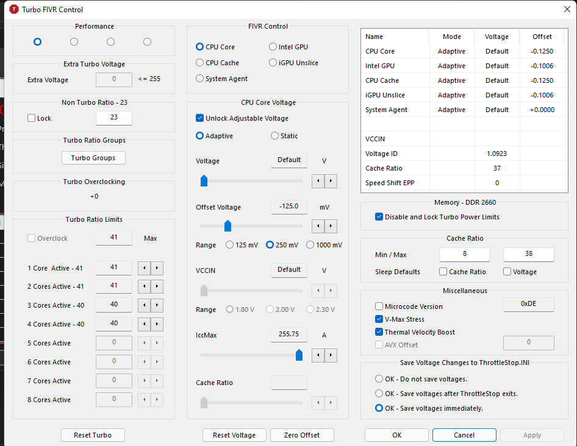The image size is (577, 446).
Task: Click the ThrottleStop icon in title bar
Action: [x=14, y=9]
